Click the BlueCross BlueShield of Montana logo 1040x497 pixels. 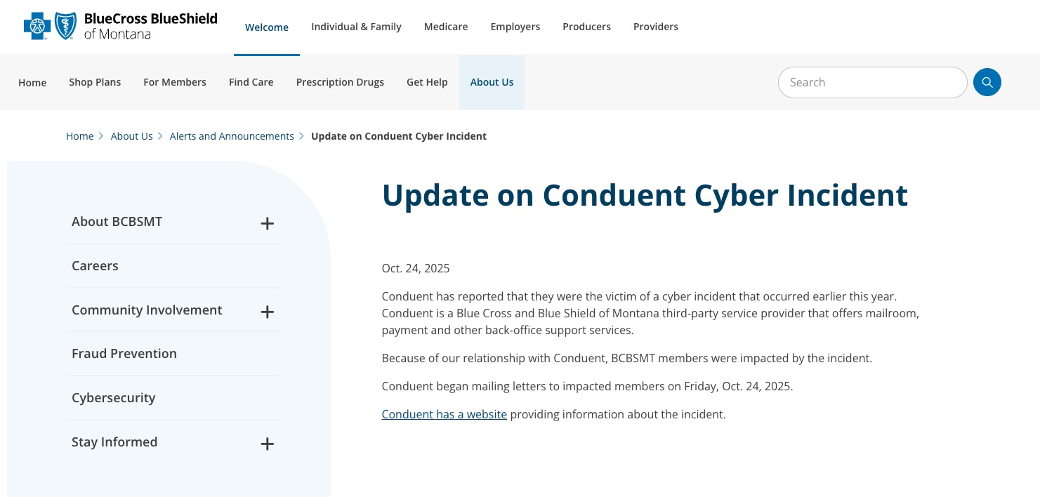click(121, 27)
